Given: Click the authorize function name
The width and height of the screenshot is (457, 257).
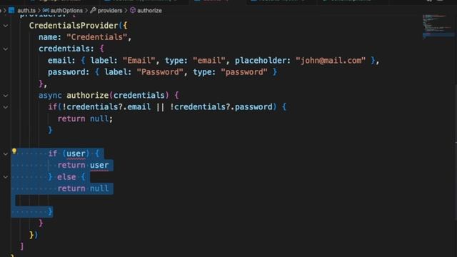Looking at the screenshot, I should (x=87, y=95).
